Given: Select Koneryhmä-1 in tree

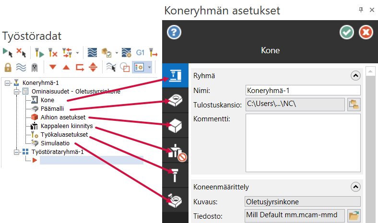Looking at the screenshot, I should tap(40, 82).
